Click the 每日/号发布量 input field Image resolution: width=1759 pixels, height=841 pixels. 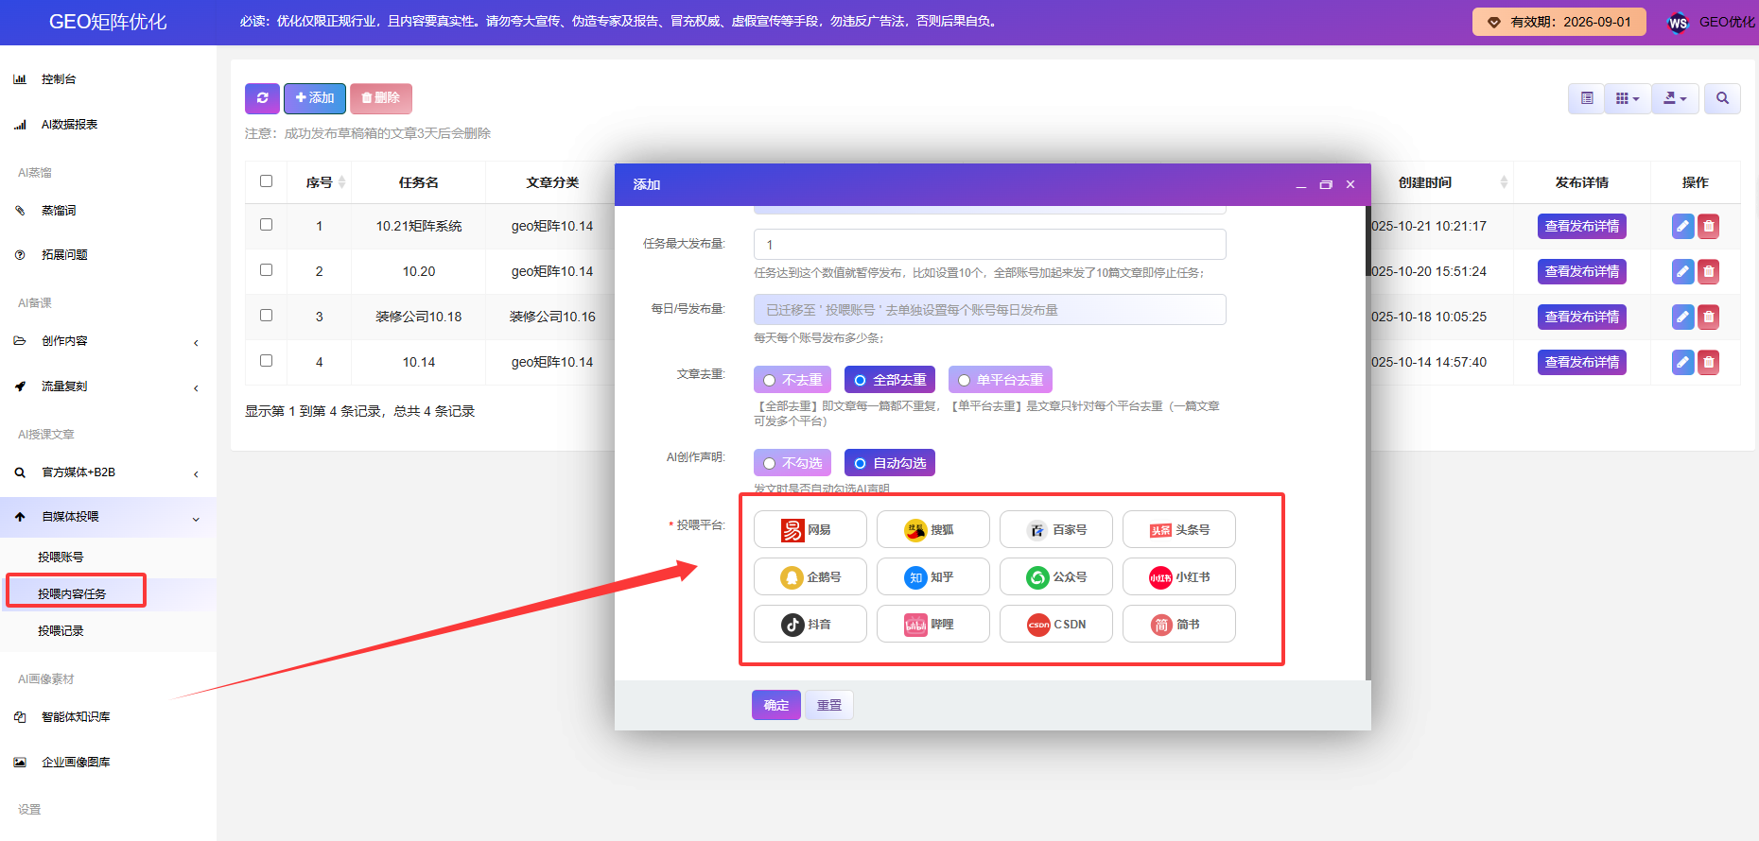tap(990, 310)
